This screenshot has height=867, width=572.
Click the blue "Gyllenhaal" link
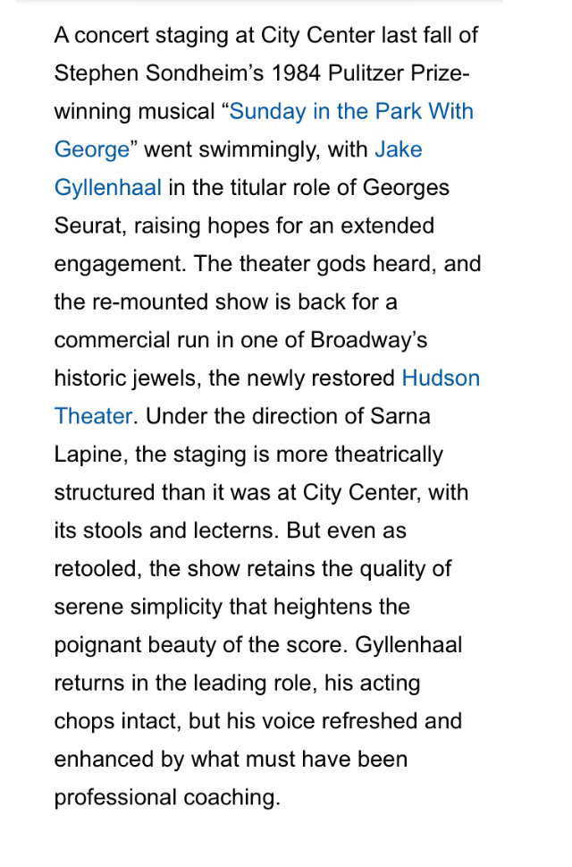tap(107, 188)
